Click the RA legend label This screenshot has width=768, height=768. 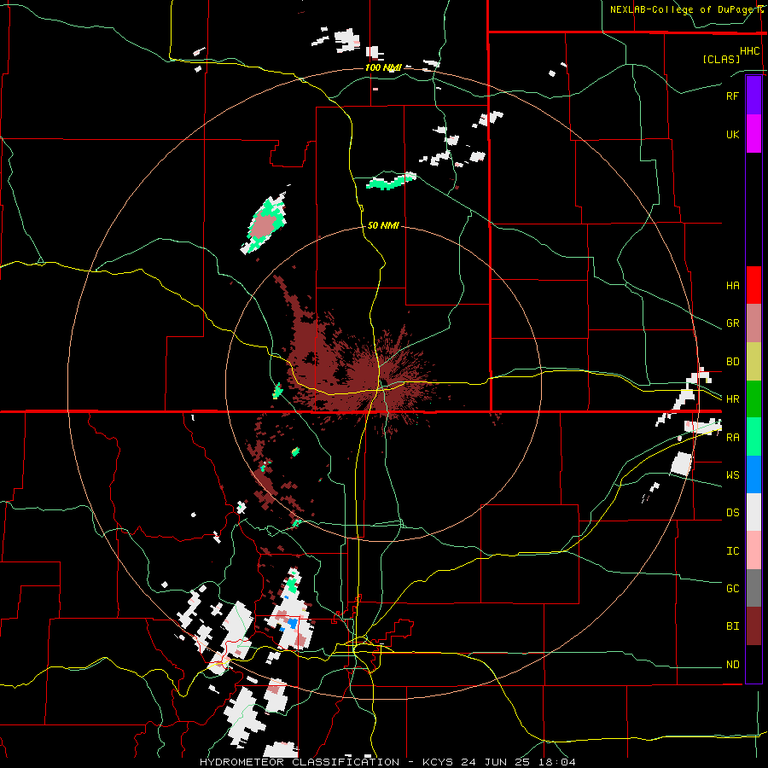732,438
